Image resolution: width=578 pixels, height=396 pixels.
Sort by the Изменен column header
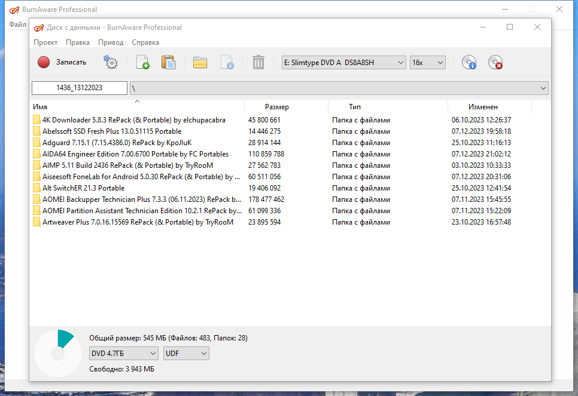point(489,107)
